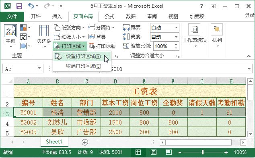
Task: Open the Help question mark
Action: pyautogui.click(x=202, y=6)
